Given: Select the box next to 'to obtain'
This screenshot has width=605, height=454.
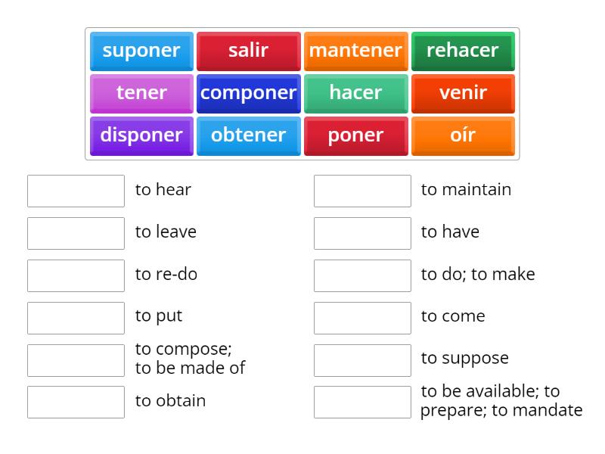Looking at the screenshot, I should pyautogui.click(x=76, y=402).
